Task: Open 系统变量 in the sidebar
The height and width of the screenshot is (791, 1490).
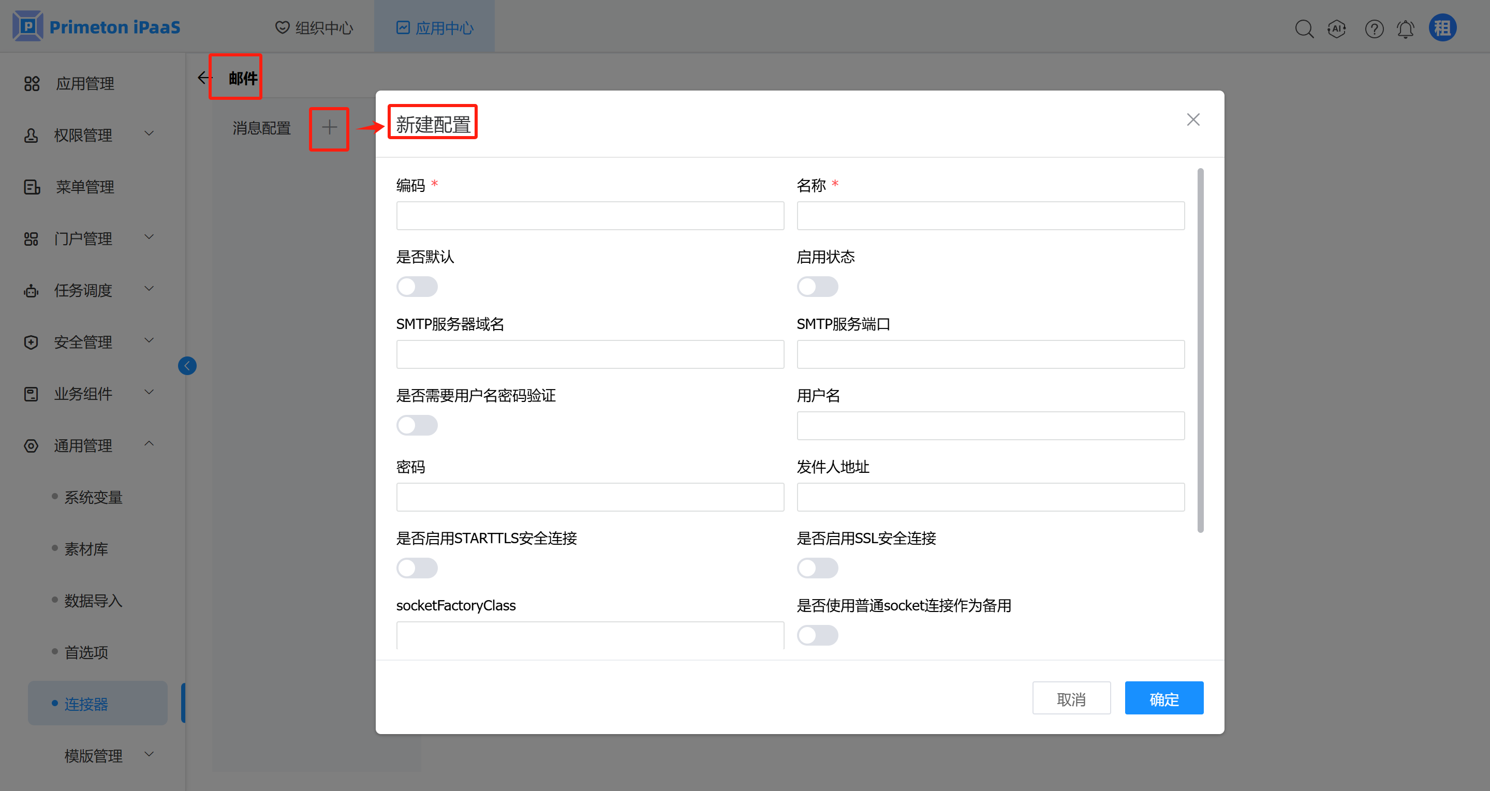Action: click(x=93, y=497)
